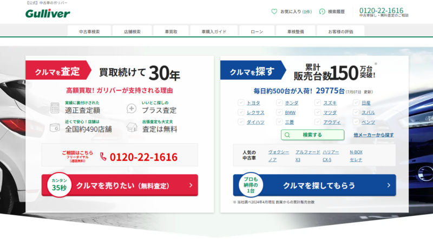
Task: Click the Gulliver logo
Action: pyautogui.click(x=48, y=13)
